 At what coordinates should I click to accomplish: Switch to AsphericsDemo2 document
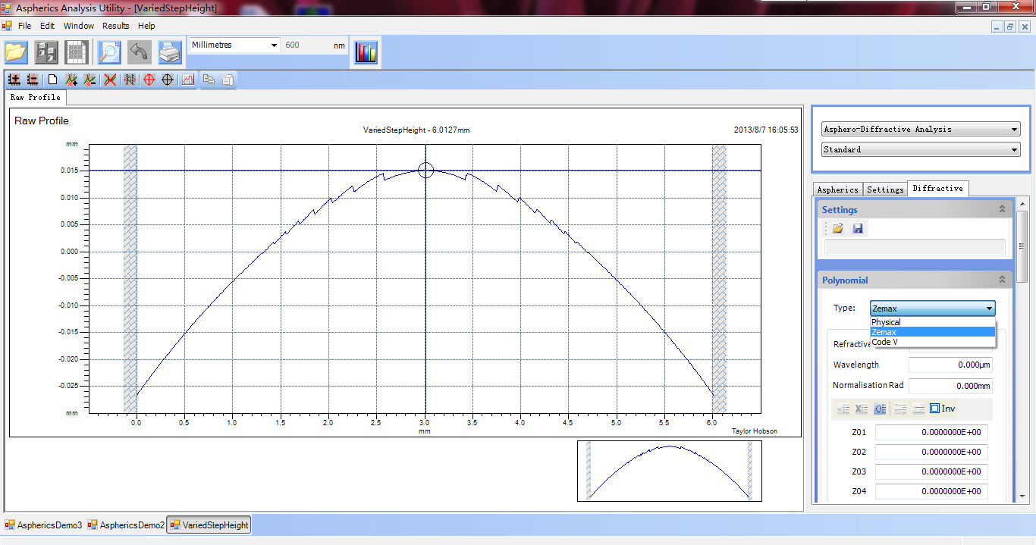coord(126,525)
